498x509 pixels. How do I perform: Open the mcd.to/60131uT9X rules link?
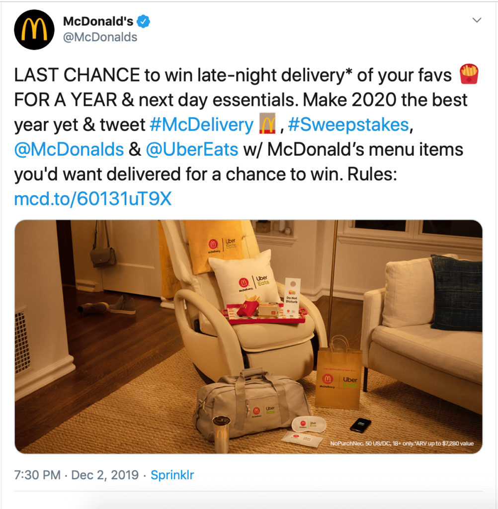click(93, 199)
